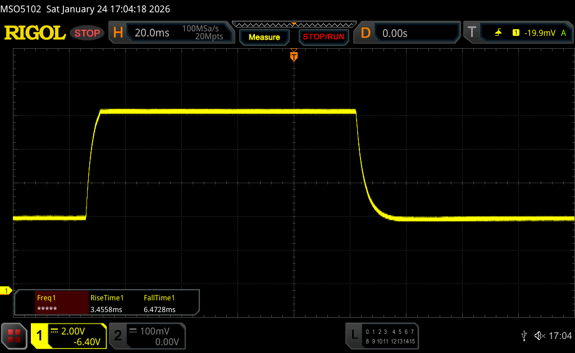
Task: Click the waveform memory position bar at top
Action: pyautogui.click(x=294, y=24)
